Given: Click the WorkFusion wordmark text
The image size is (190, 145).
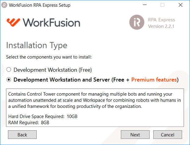Looking at the screenshot, I should click(x=52, y=23).
